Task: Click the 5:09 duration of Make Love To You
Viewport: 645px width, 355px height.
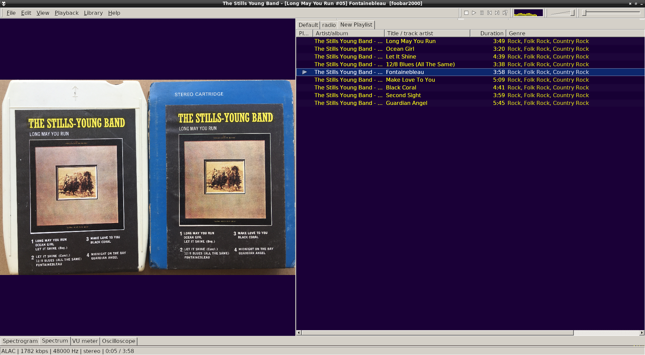Action: tap(499, 80)
